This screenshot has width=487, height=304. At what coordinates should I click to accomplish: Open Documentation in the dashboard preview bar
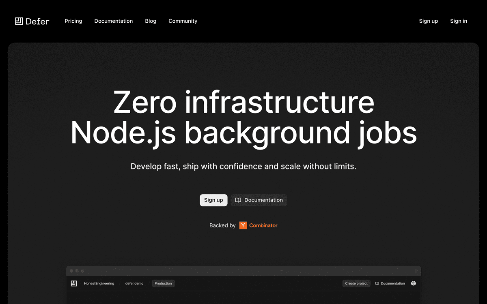coord(390,283)
